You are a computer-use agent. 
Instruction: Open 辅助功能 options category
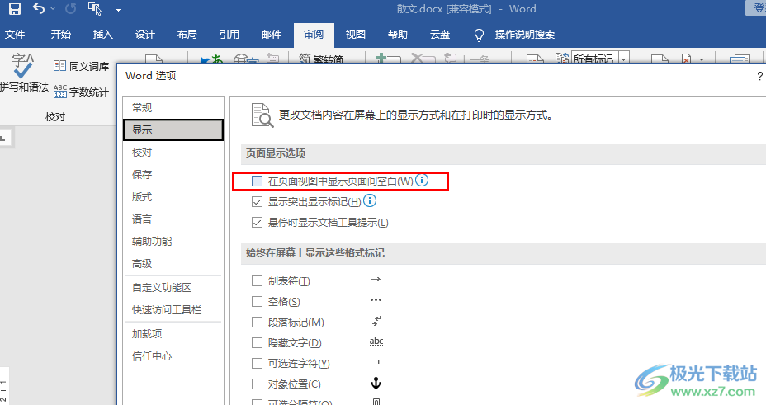coord(173,241)
